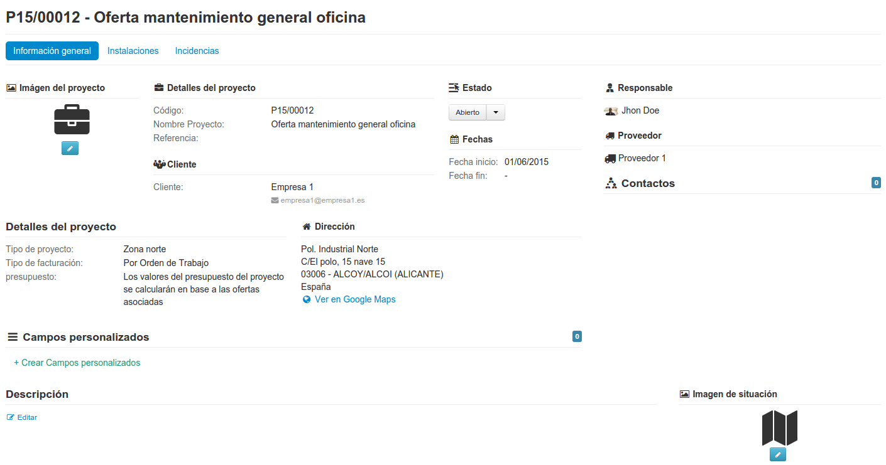Click Por Orden de Trabajo billing value
Viewport: 886px width, 465px height.
[x=166, y=263]
